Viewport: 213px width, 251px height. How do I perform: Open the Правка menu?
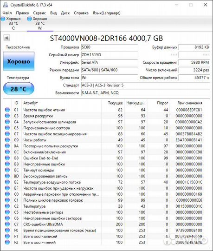point(22,13)
